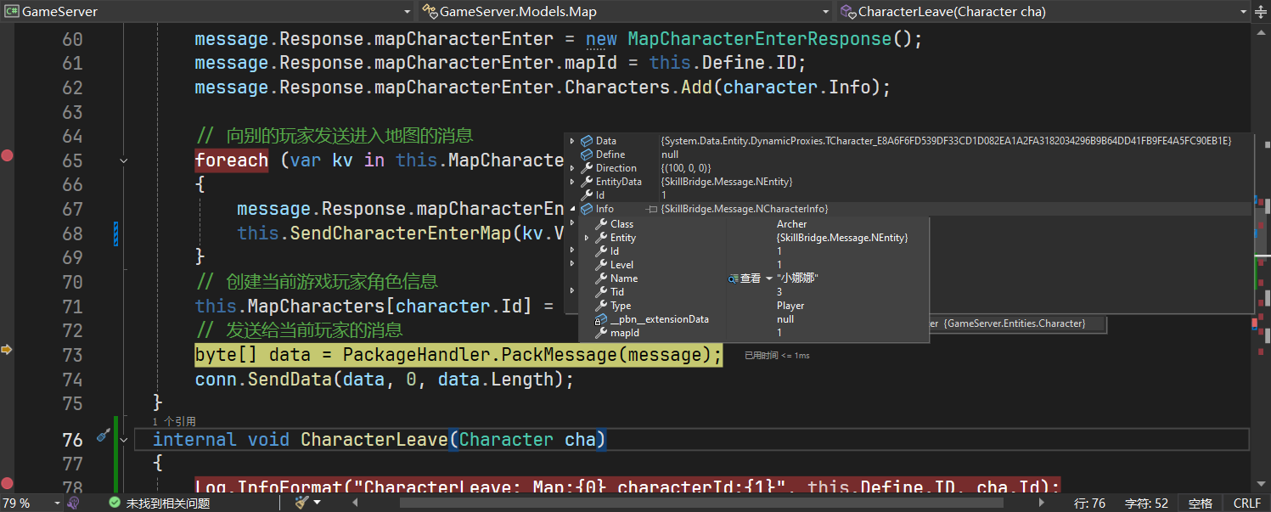
Task: Click the purple IntelliCode icon in status bar
Action: [x=75, y=503]
